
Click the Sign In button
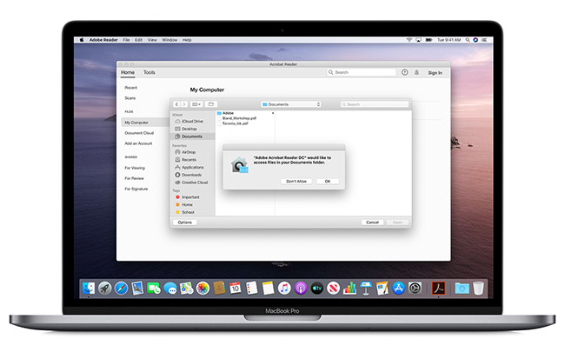[x=435, y=73]
